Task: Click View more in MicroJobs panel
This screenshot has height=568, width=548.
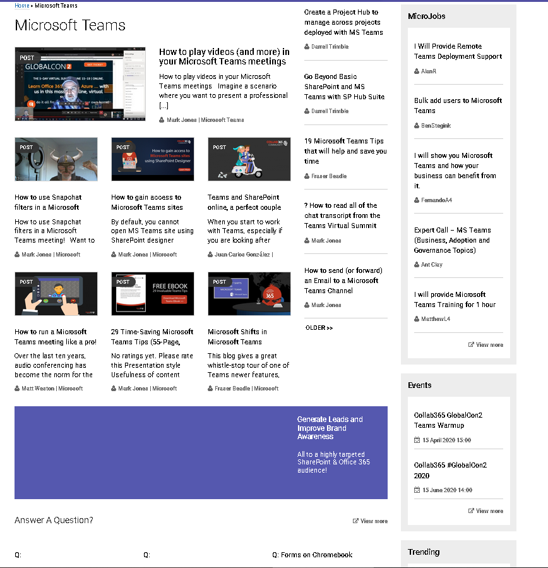Action: click(x=489, y=345)
